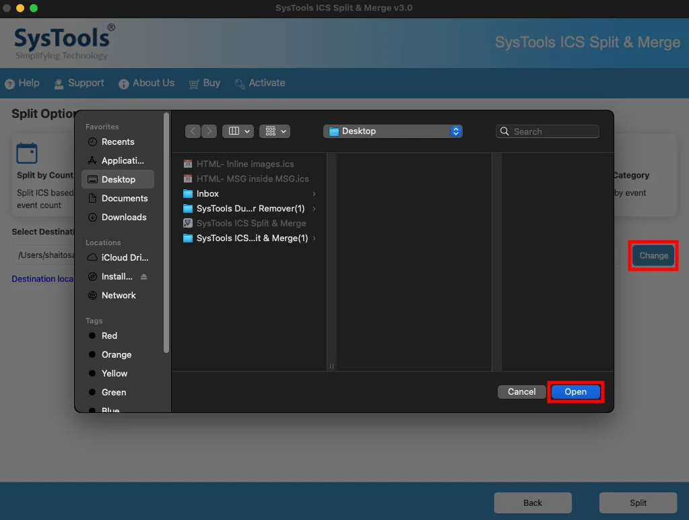Click the Cancel button

tap(521, 391)
